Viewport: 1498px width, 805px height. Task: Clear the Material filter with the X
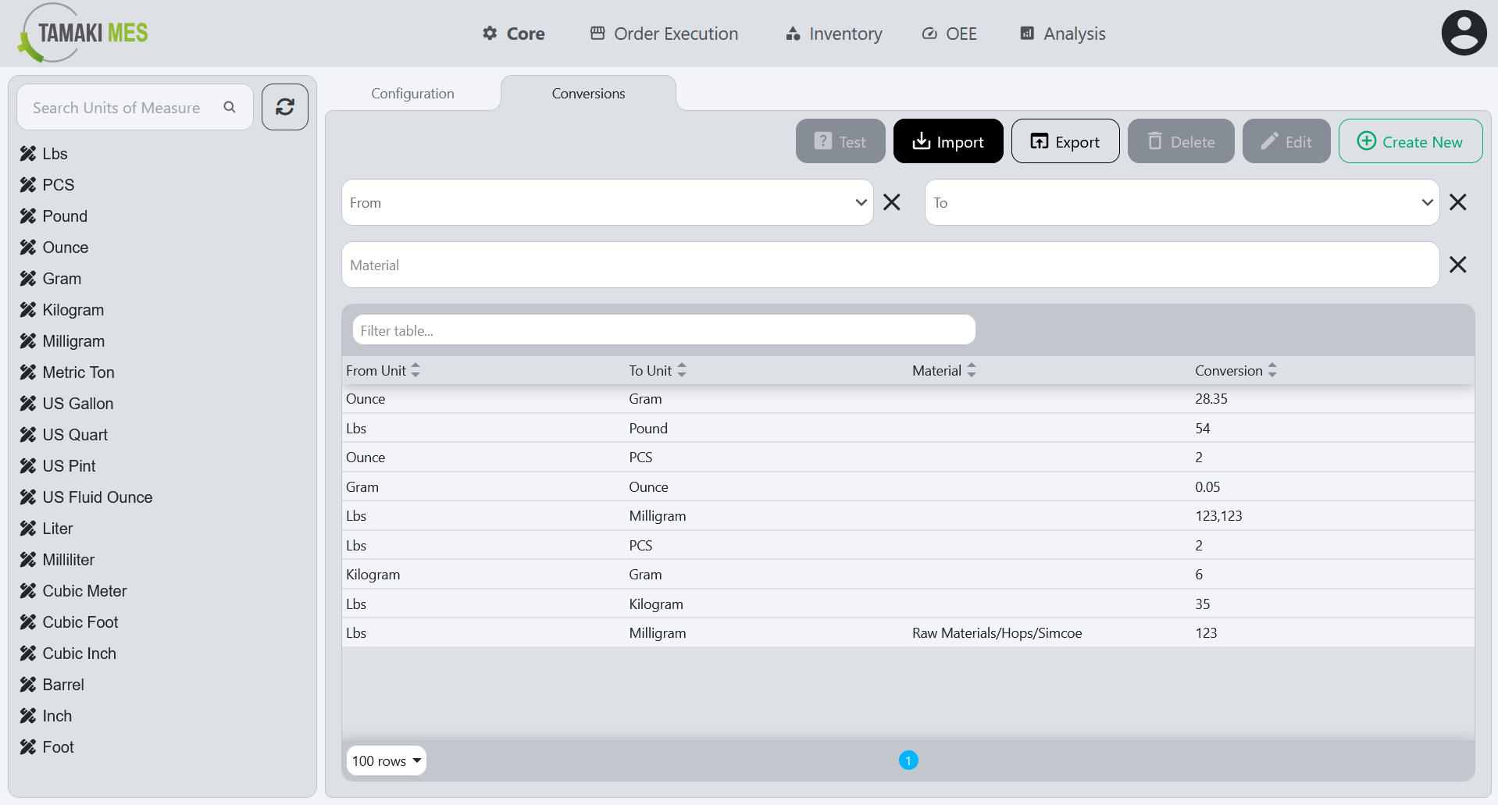pyautogui.click(x=1458, y=265)
